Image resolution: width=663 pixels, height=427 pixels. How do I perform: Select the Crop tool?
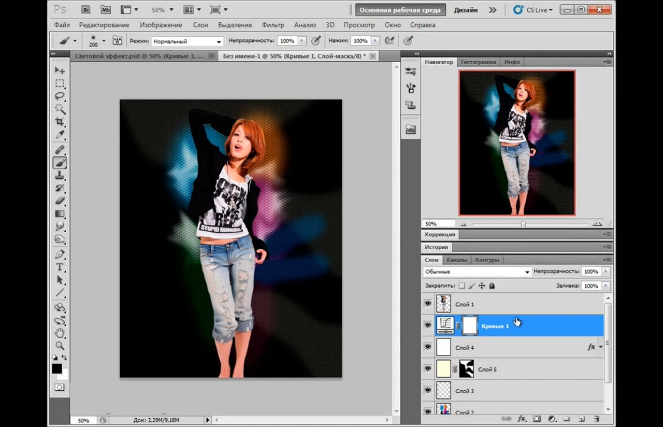click(x=60, y=122)
